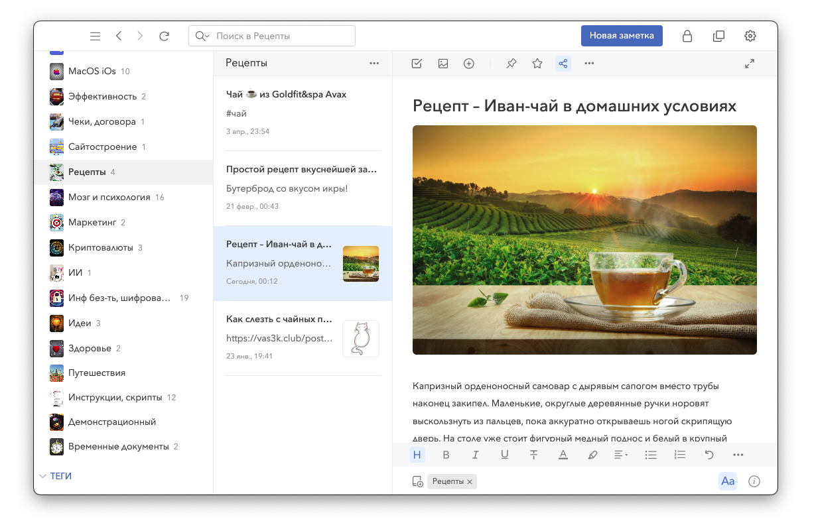Open the share note icon
Image resolution: width=814 pixels, height=525 pixels.
coord(563,64)
